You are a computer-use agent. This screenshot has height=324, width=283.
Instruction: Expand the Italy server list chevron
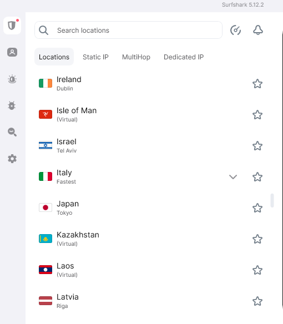point(233,177)
